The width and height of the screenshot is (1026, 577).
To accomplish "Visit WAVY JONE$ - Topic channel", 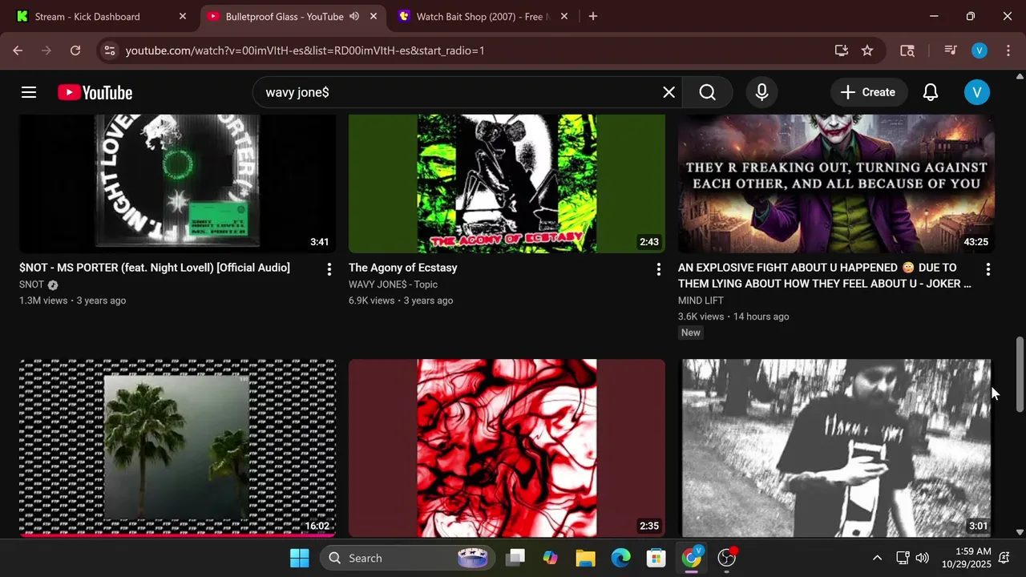I will click(x=393, y=284).
